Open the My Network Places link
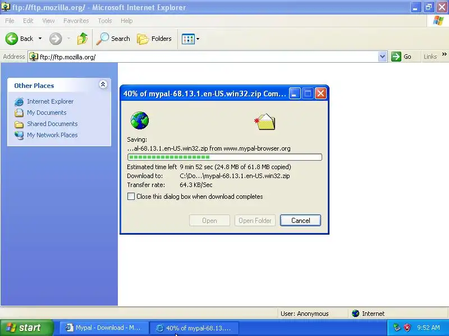449x336 pixels. click(52, 135)
